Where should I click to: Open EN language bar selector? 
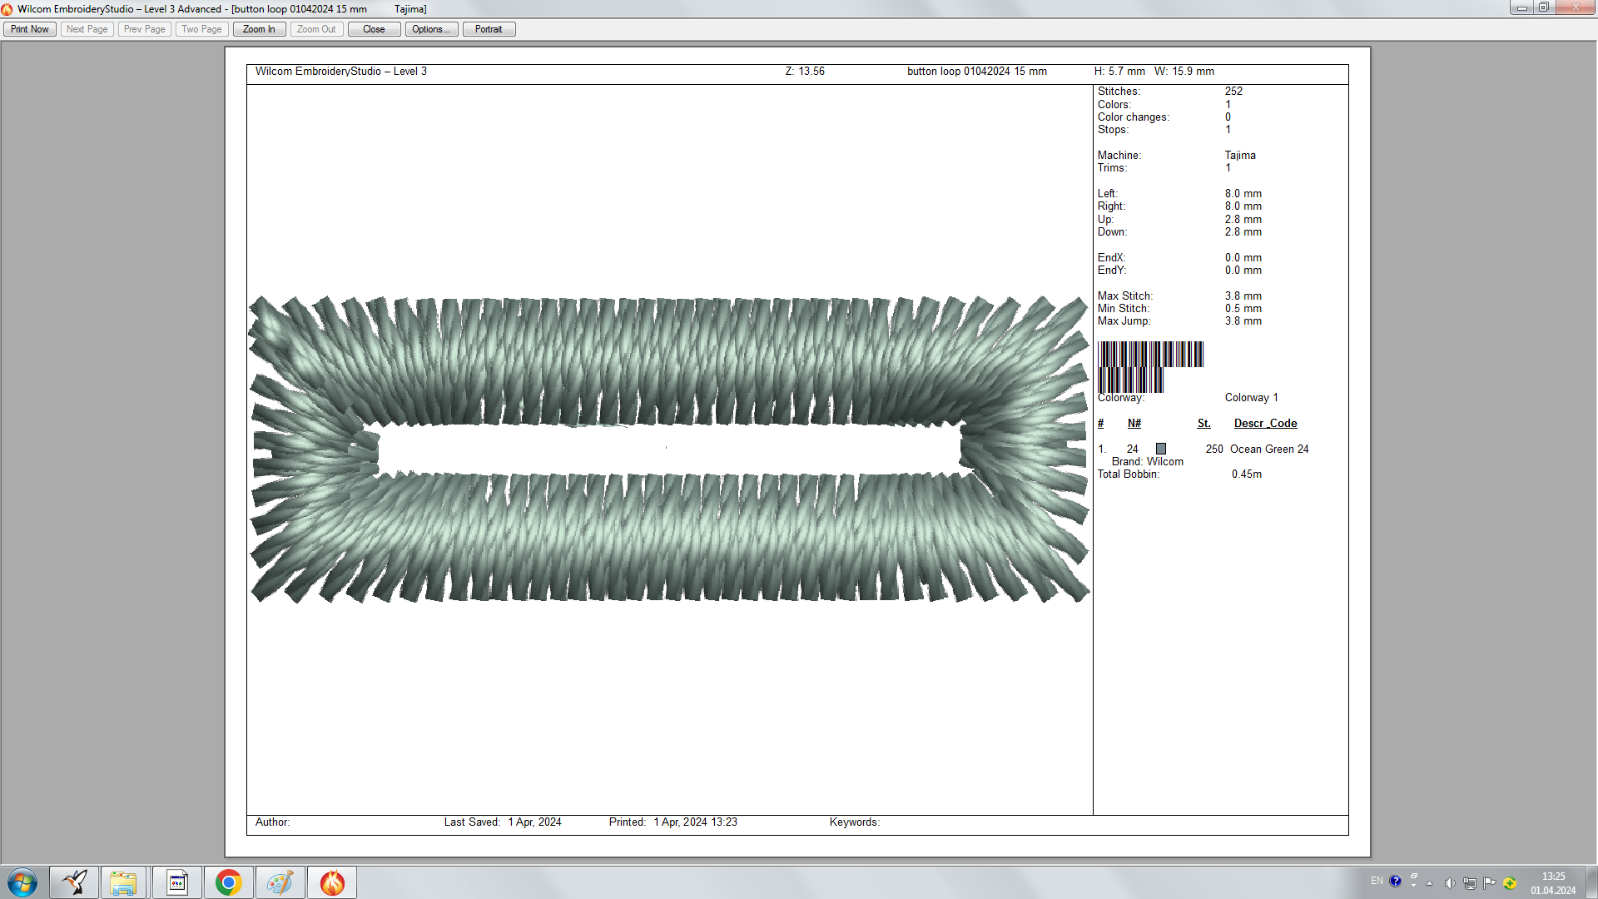[1377, 881]
